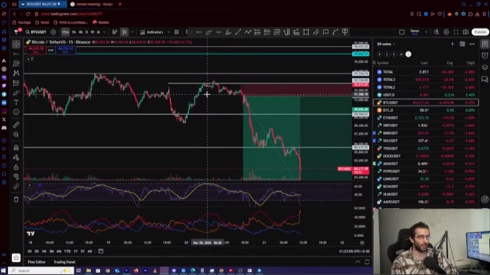Expand the 20 coins watchlist dropdown
The image size is (490, 275).
coord(388,44)
